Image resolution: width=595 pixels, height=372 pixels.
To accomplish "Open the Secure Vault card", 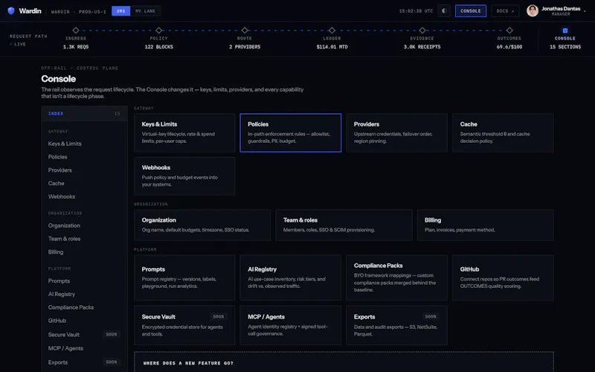I will pyautogui.click(x=184, y=325).
